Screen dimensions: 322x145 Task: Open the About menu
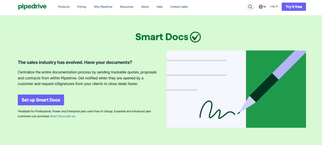(x=145, y=7)
